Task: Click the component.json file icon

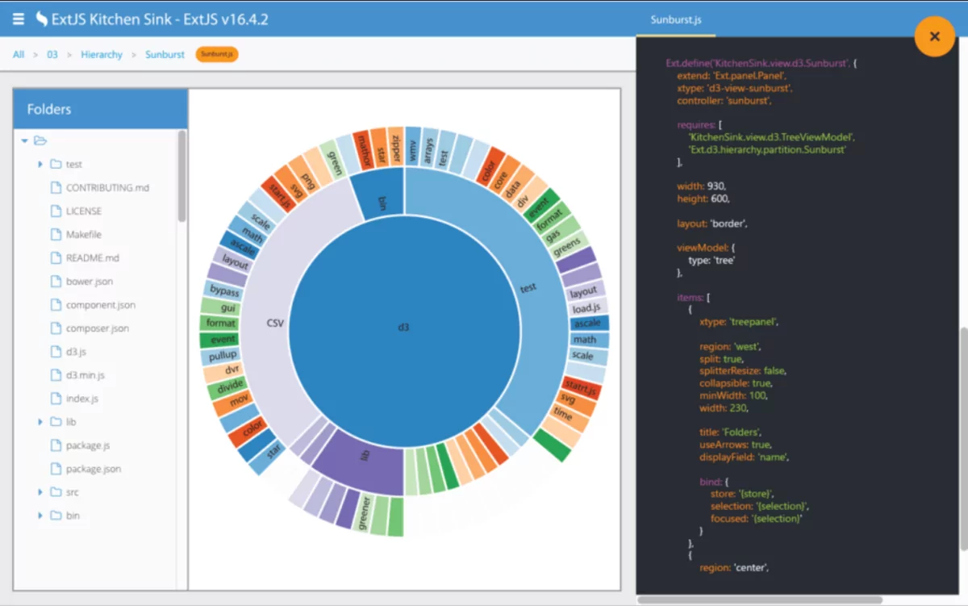Action: coord(56,304)
